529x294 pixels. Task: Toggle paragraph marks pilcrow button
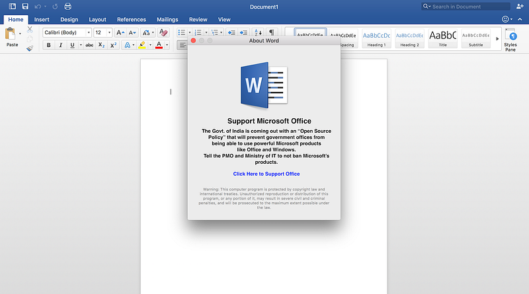point(272,32)
